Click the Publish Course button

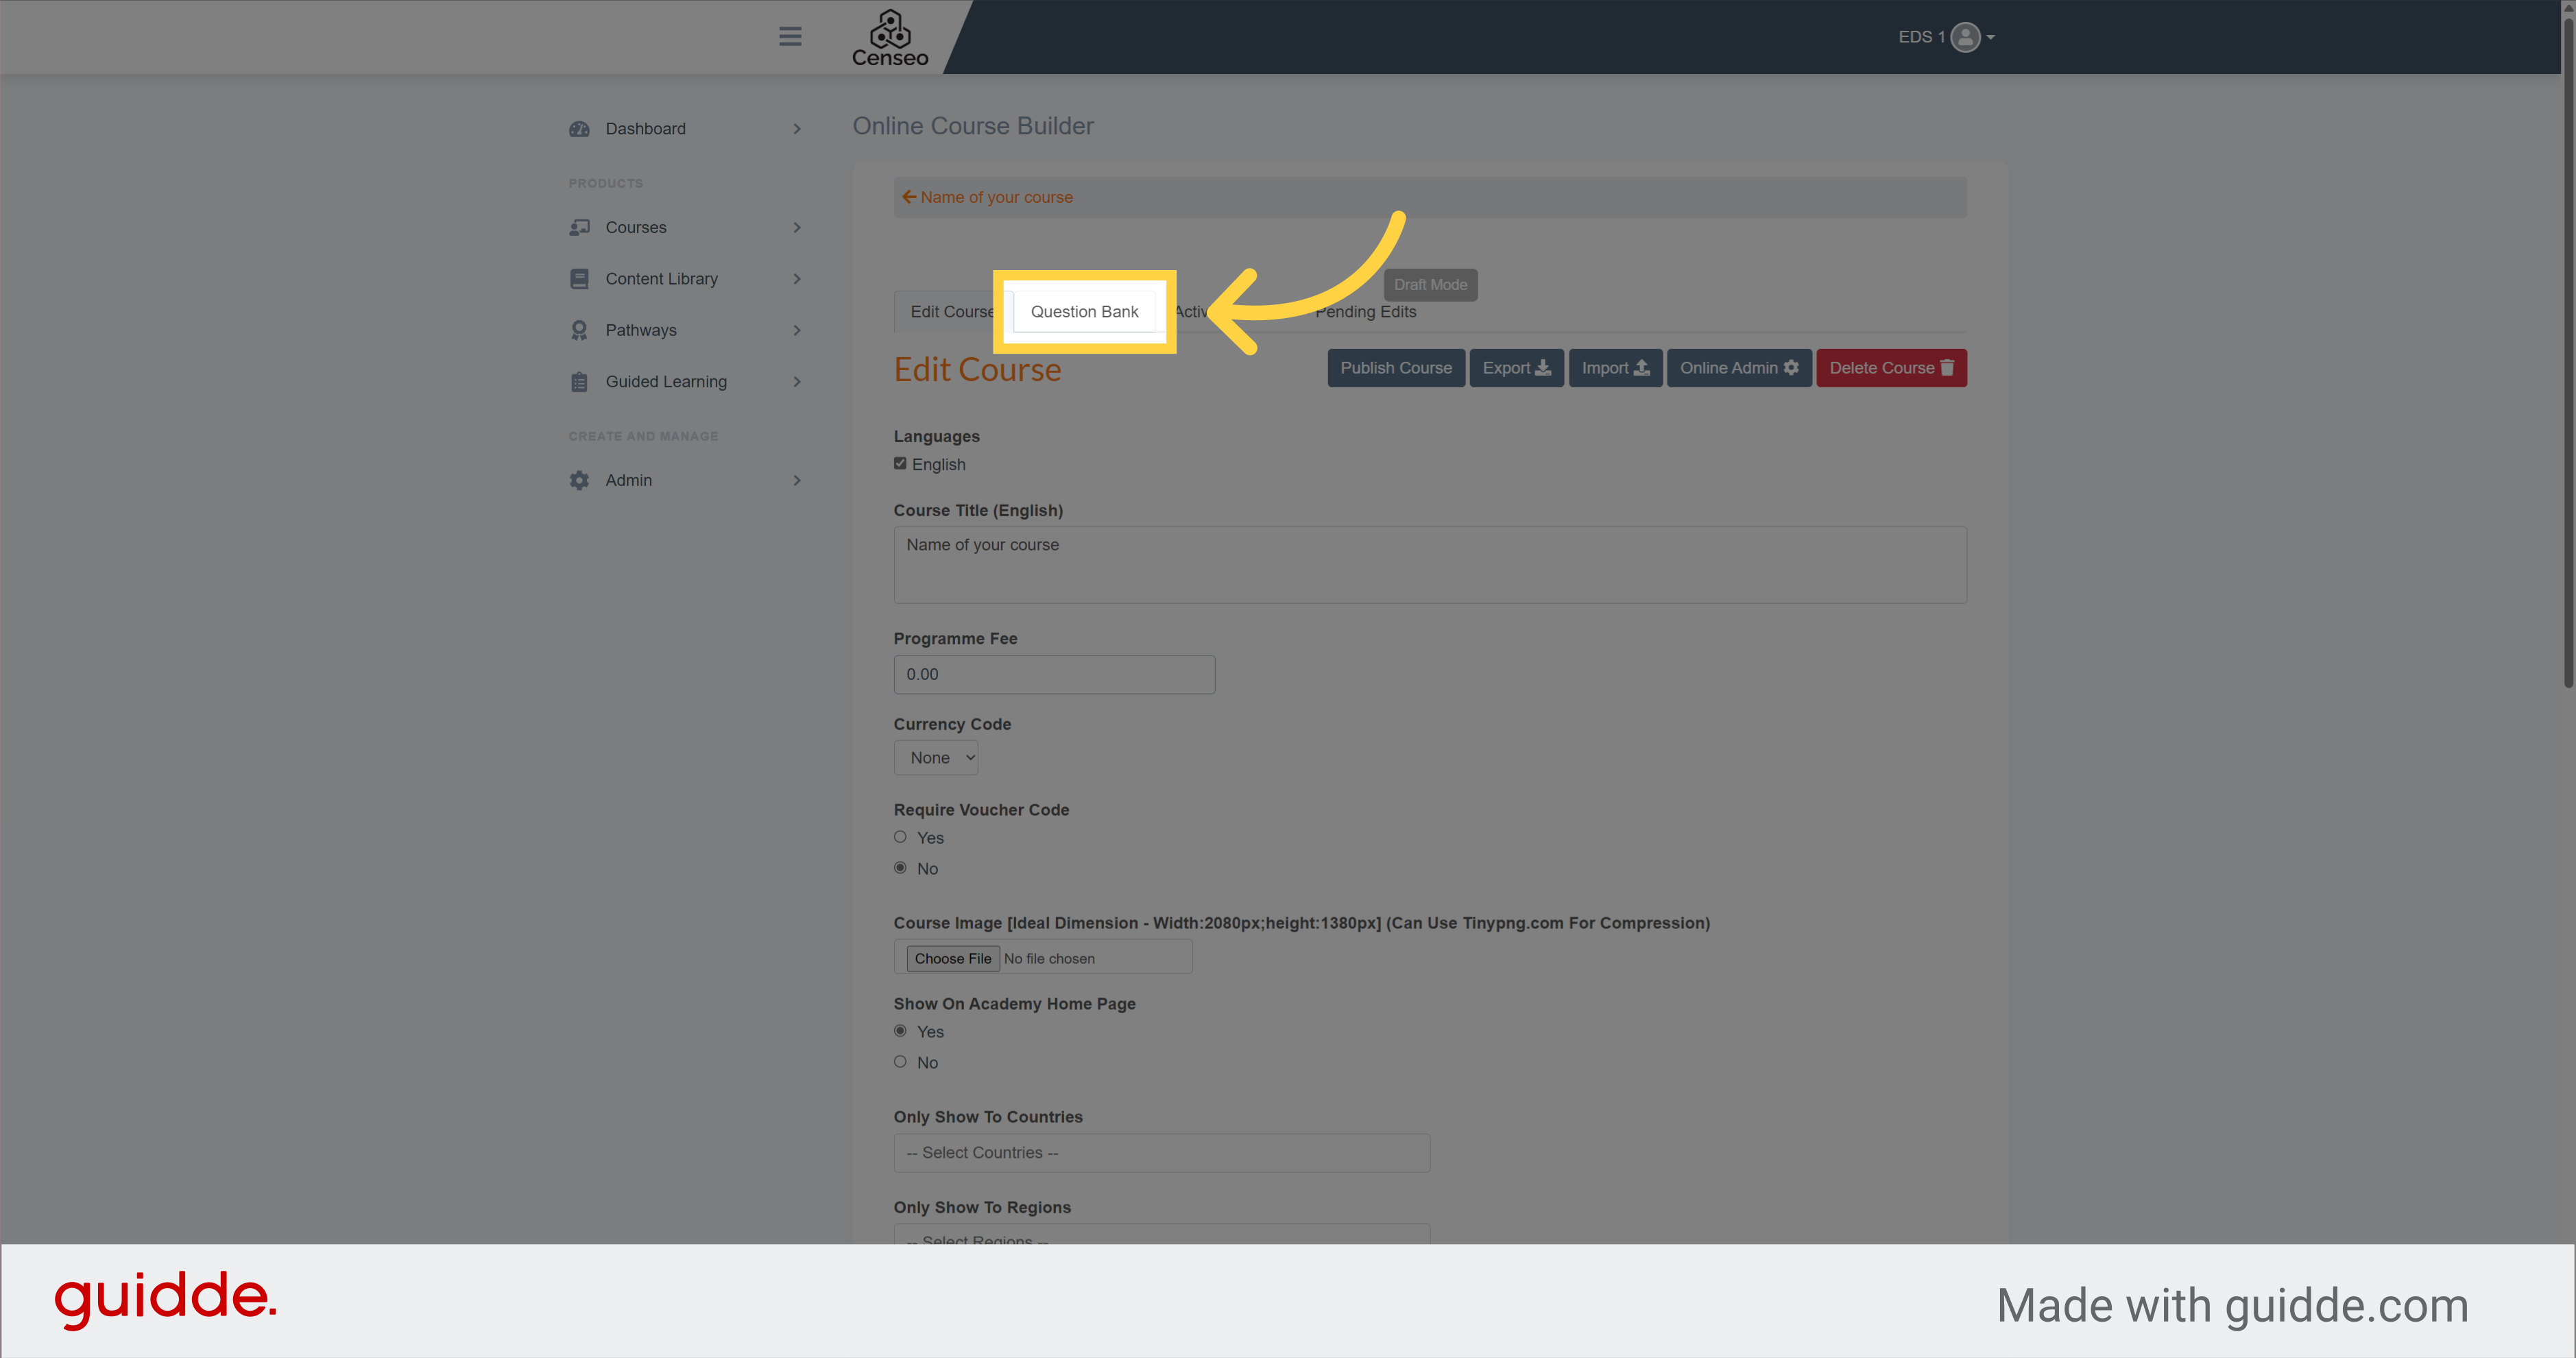1395,366
